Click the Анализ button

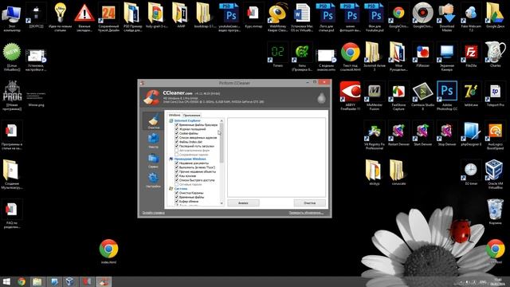[243, 203]
